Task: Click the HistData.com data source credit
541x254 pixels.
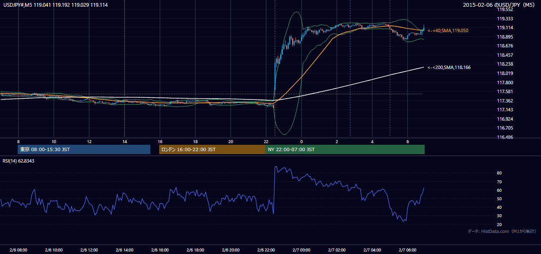Action: coord(502,231)
